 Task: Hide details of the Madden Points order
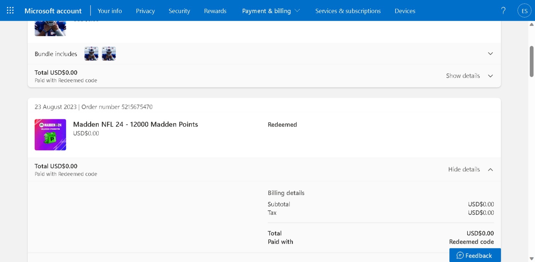[x=470, y=169]
